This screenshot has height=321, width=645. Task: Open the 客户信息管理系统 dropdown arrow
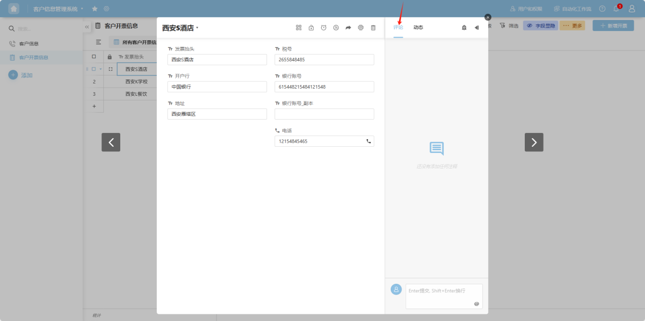coord(82,9)
